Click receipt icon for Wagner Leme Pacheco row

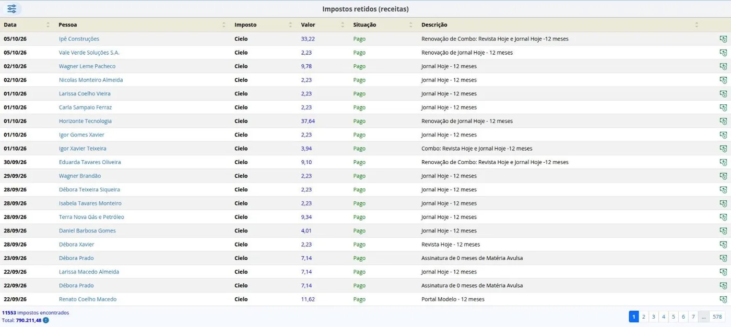723,66
